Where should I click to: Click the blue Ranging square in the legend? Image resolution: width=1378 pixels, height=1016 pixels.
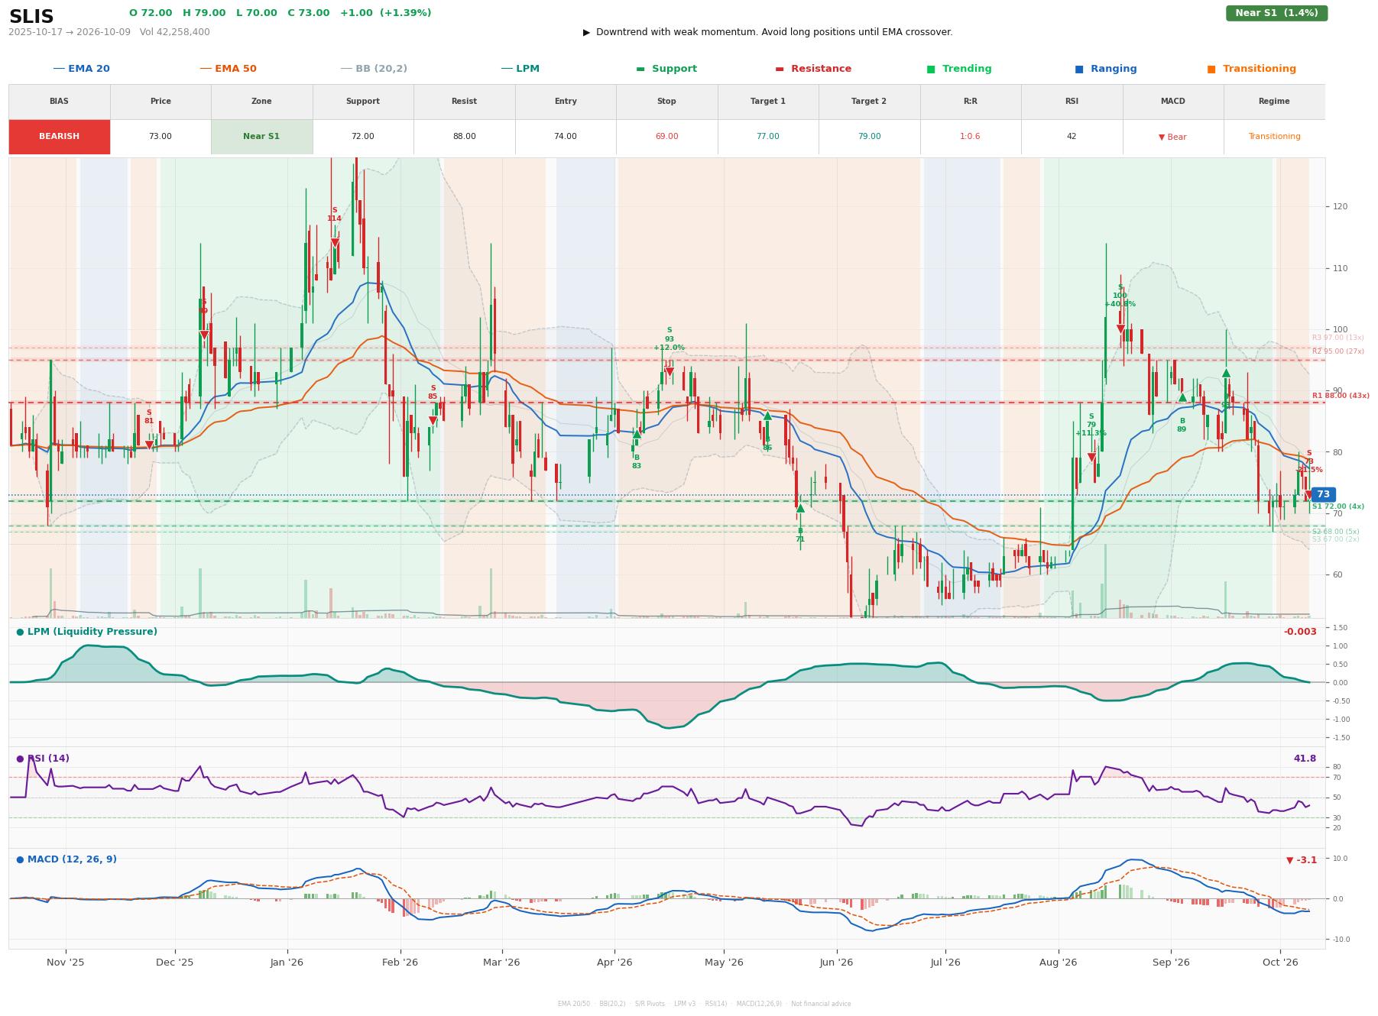click(1079, 69)
